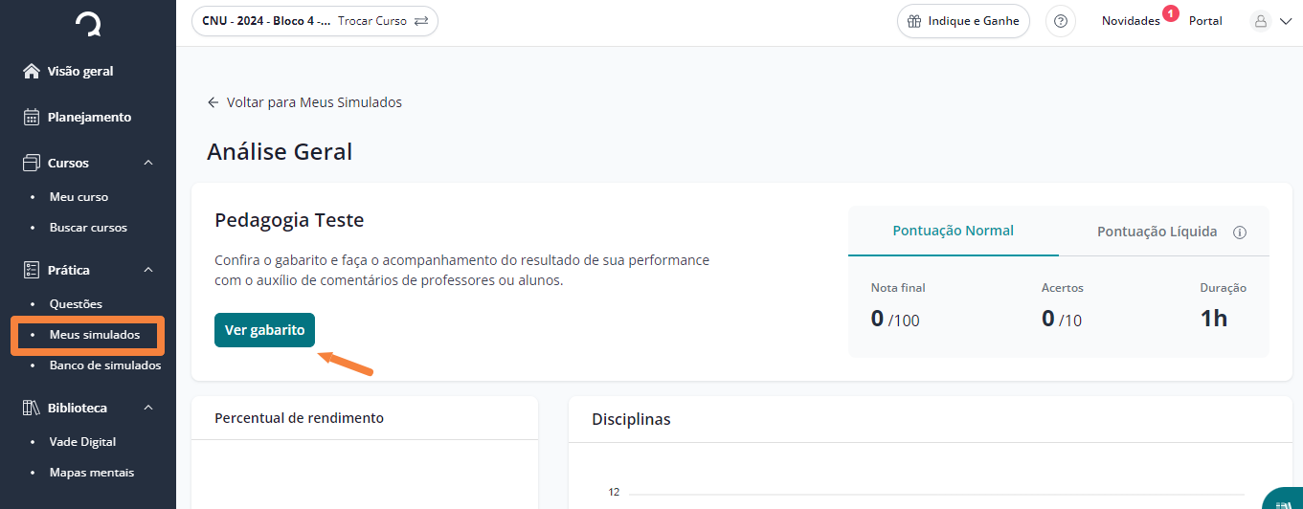1303x509 pixels.
Task: Switch to Pontuação Líquida tab
Action: pos(1157,232)
